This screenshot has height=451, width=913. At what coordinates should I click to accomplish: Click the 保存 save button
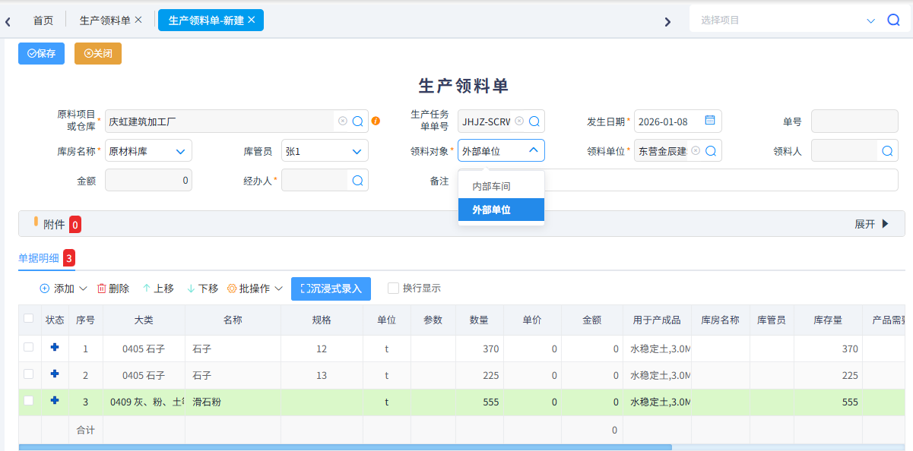(41, 53)
